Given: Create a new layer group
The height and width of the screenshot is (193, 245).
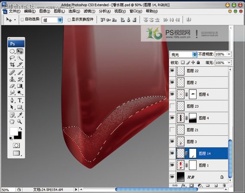Looking at the screenshot, I should 207,186.
